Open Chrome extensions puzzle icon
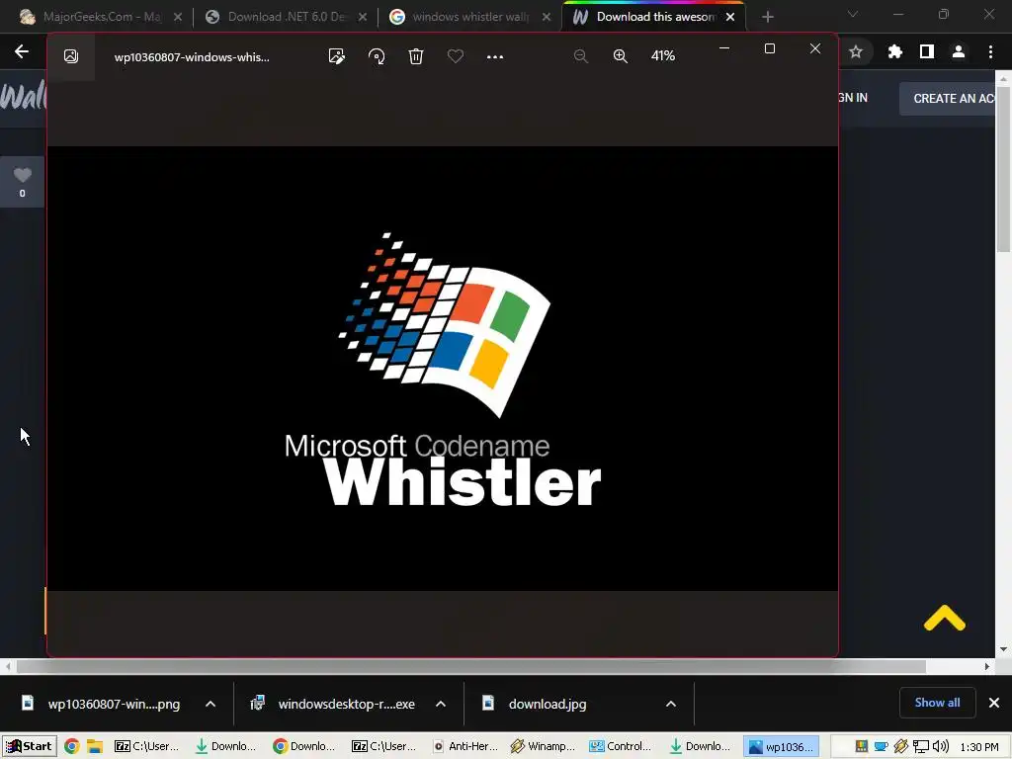This screenshot has width=1012, height=759. pyautogui.click(x=894, y=51)
